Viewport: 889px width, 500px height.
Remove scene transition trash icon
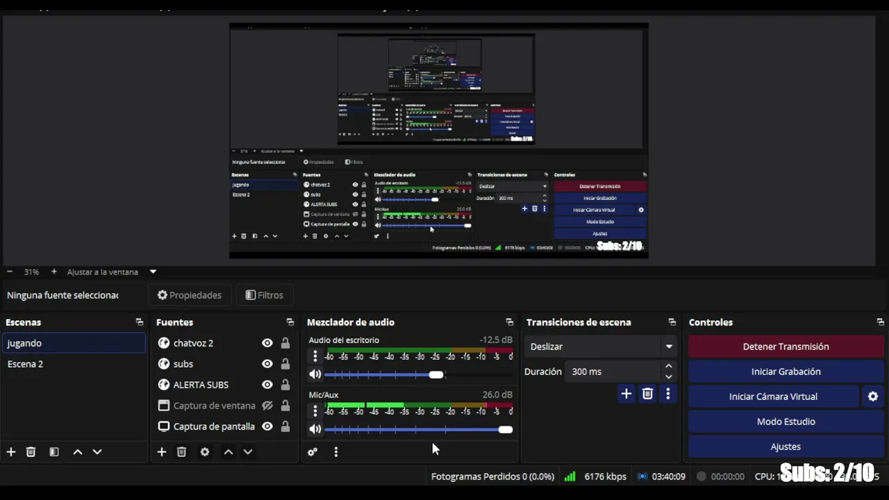click(x=647, y=394)
